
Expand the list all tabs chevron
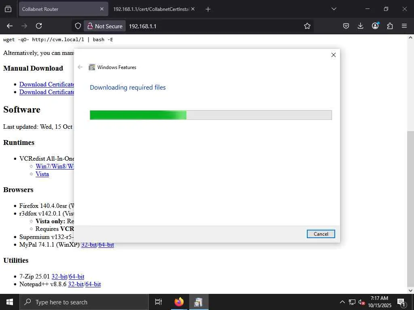click(334, 9)
